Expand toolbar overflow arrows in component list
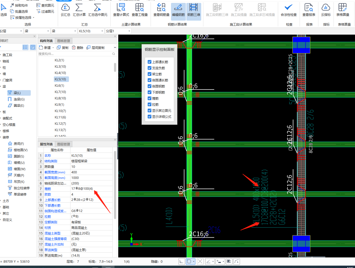The width and height of the screenshot is (355, 268). pyautogui.click(x=115, y=48)
